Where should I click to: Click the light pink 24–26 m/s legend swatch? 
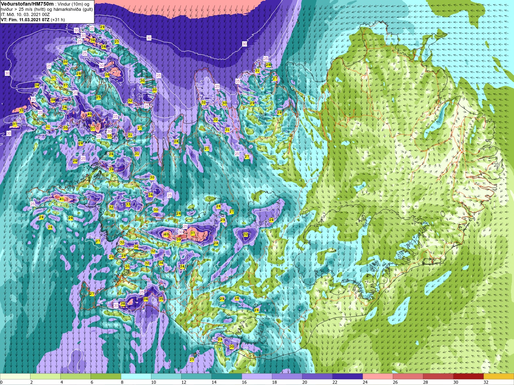378,377
